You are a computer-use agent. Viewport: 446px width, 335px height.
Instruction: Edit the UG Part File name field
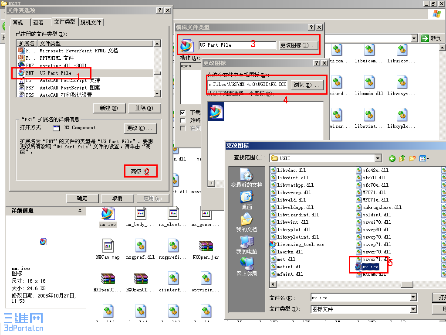[x=237, y=45]
